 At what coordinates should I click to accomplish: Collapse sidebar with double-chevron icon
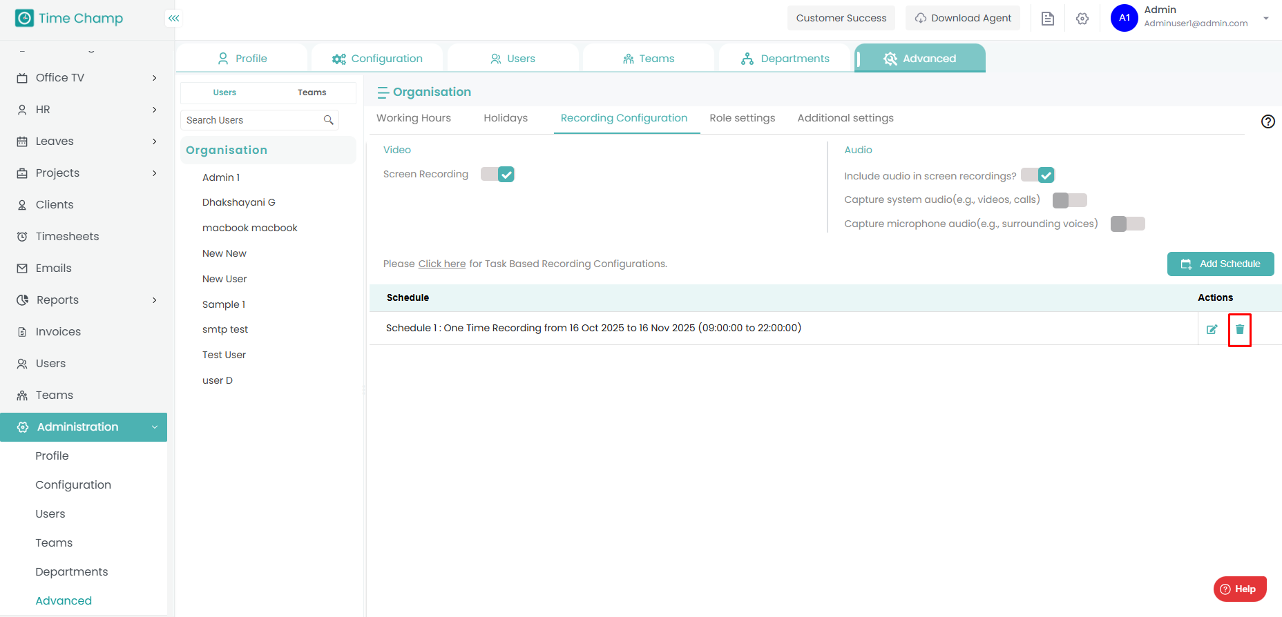pyautogui.click(x=174, y=19)
